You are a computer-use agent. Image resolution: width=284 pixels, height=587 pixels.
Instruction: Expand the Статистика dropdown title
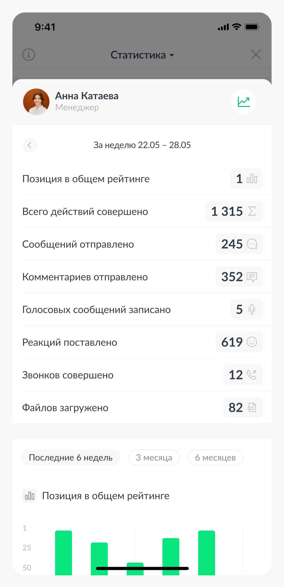pos(142,55)
